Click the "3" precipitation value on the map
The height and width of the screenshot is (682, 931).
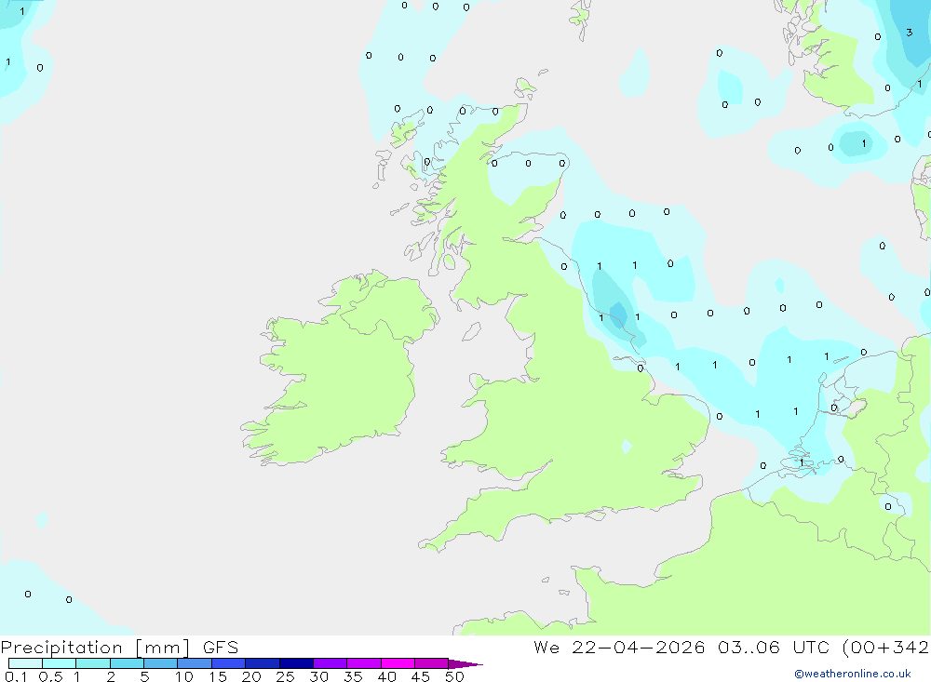click(909, 32)
